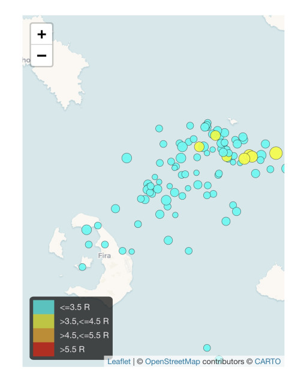Zoom in with the plus button

[x=41, y=34]
